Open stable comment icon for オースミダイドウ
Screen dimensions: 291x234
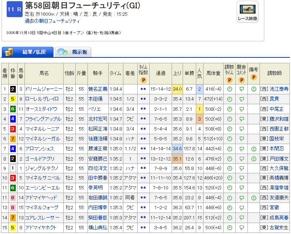(x=242, y=109)
